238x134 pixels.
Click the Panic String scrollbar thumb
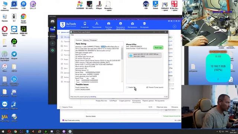tap(122, 54)
